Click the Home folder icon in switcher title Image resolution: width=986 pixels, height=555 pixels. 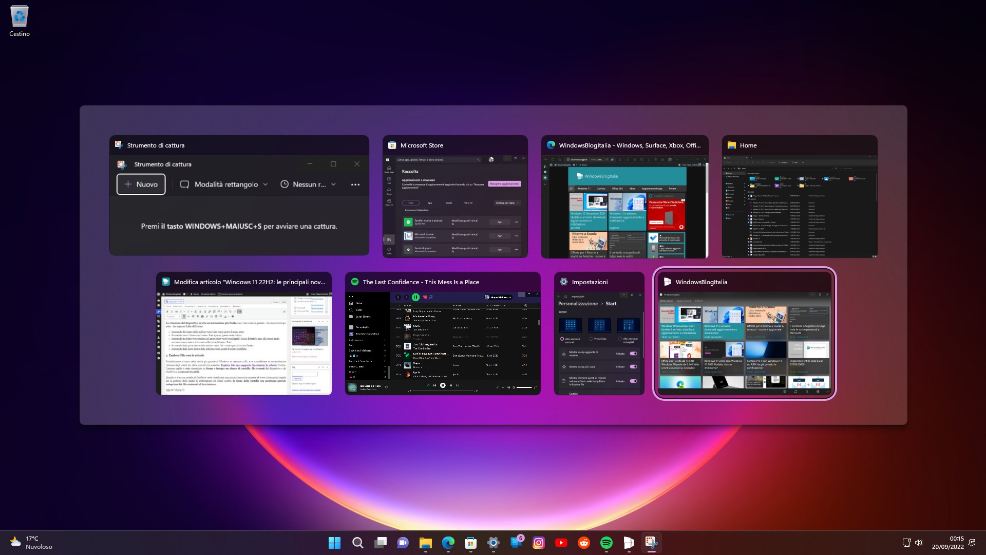pos(731,145)
